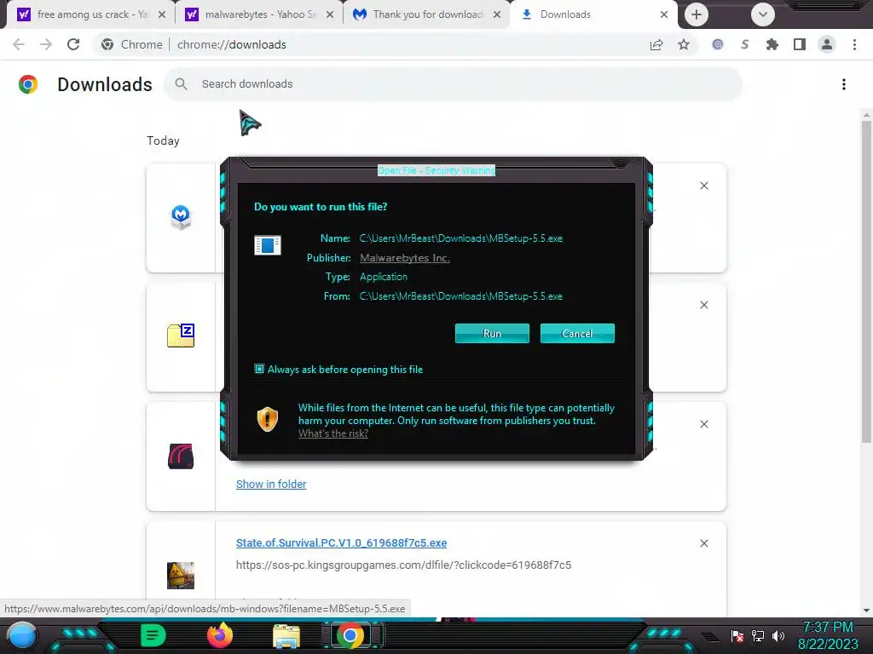Click the zip archive file icon
873x654 pixels.
[181, 336]
